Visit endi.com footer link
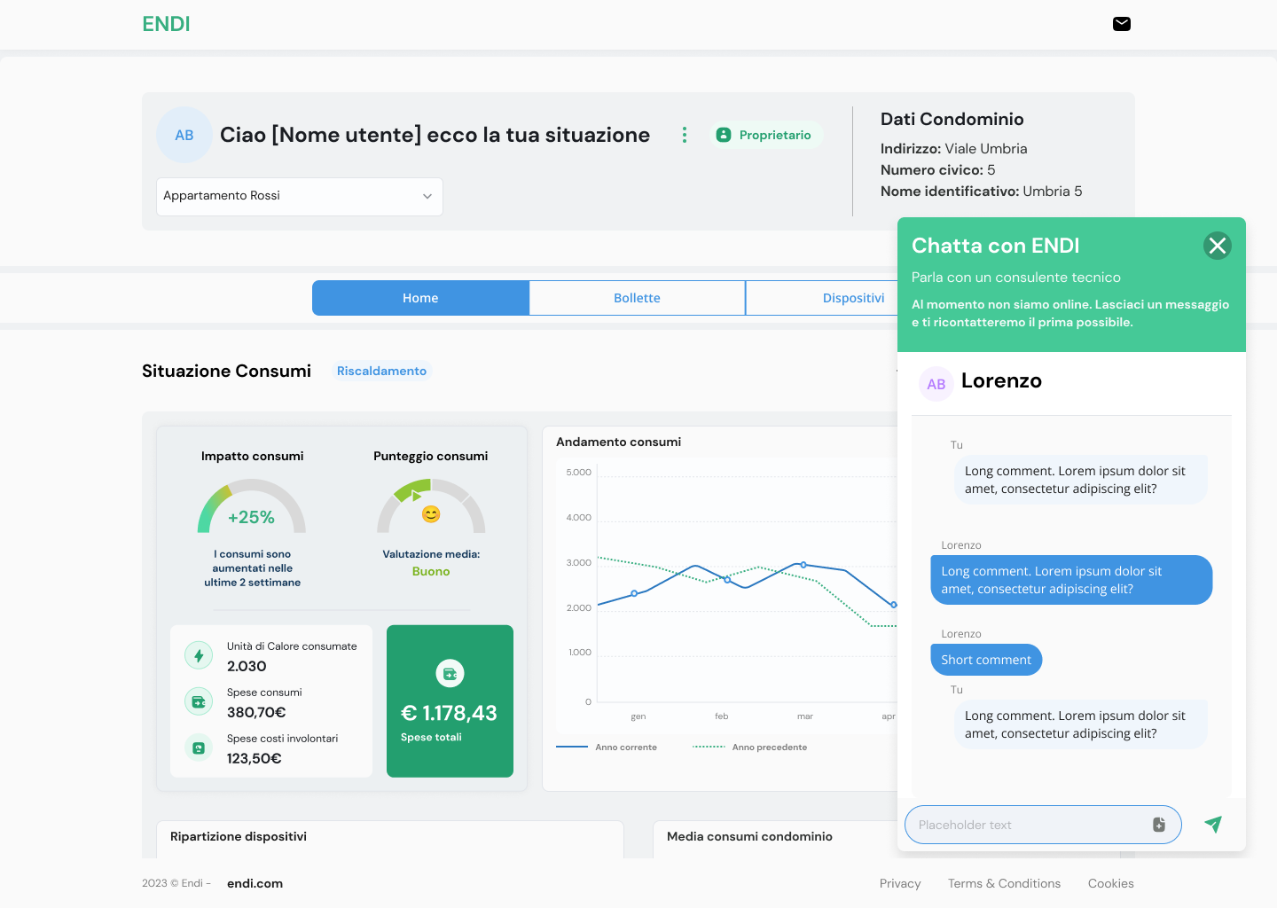The width and height of the screenshot is (1277, 908). (x=255, y=883)
